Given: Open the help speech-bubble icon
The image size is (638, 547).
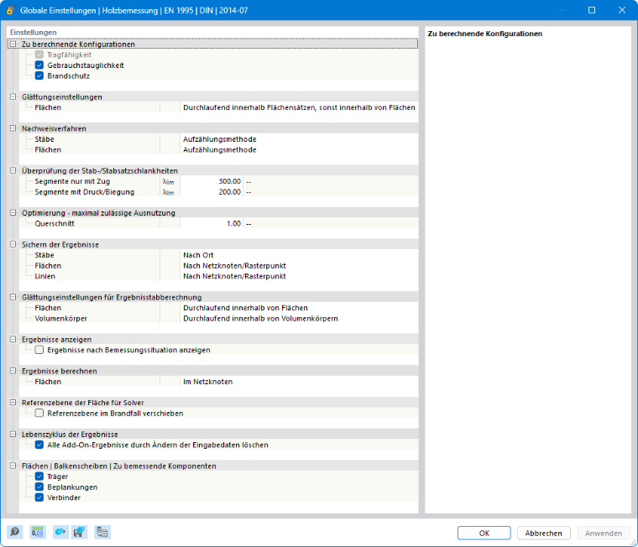Looking at the screenshot, I should pyautogui.click(x=14, y=532).
